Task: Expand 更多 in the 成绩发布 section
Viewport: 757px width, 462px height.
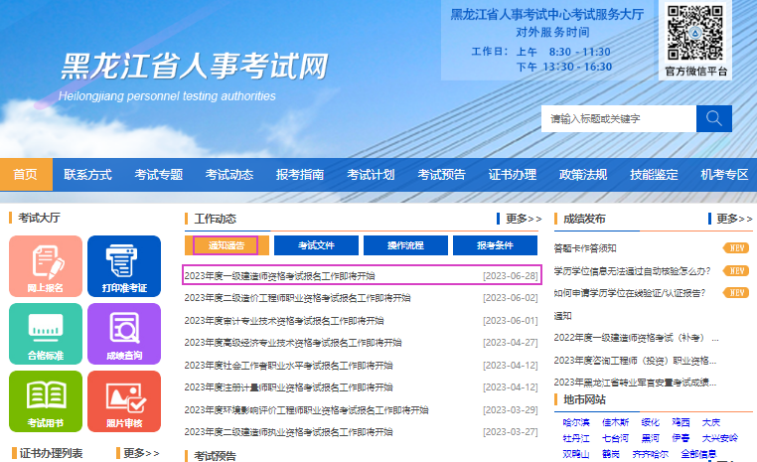Action: tap(733, 219)
